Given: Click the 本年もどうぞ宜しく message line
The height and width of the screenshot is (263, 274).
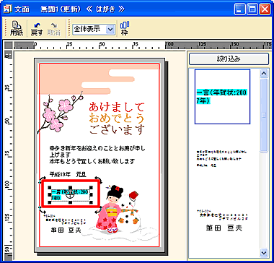Looking at the screenshot, I should pos(92,161).
